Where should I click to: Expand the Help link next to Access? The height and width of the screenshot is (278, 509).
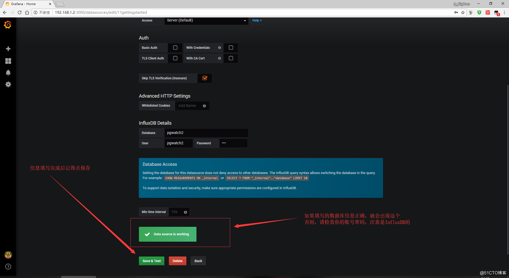257,20
